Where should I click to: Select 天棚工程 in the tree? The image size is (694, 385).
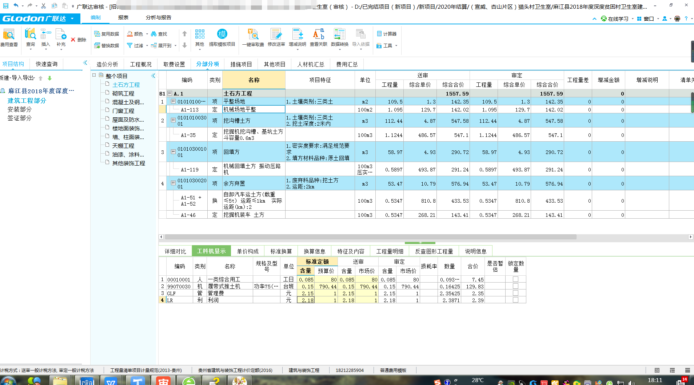tap(123, 146)
